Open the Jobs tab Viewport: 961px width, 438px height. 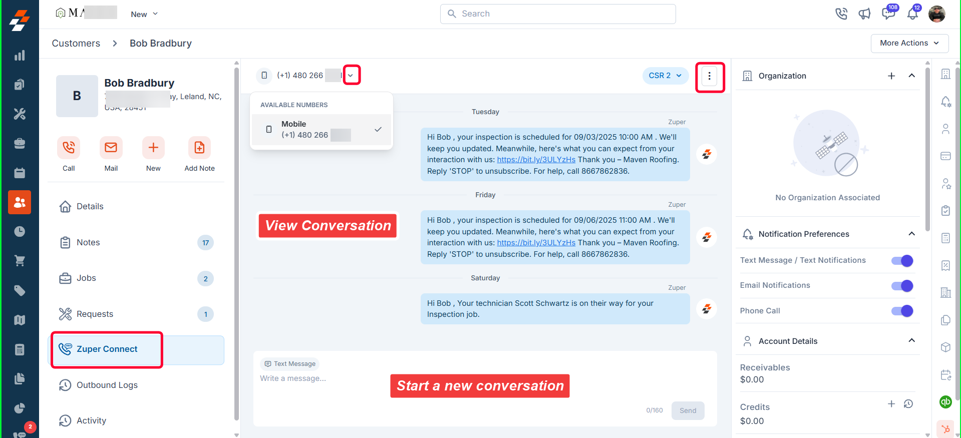136,278
